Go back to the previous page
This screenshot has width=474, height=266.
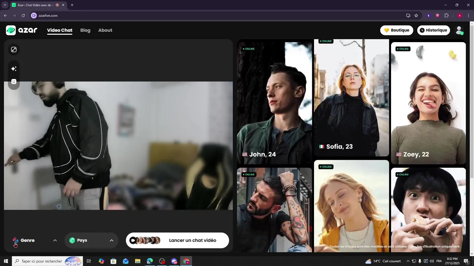[x=5, y=16]
